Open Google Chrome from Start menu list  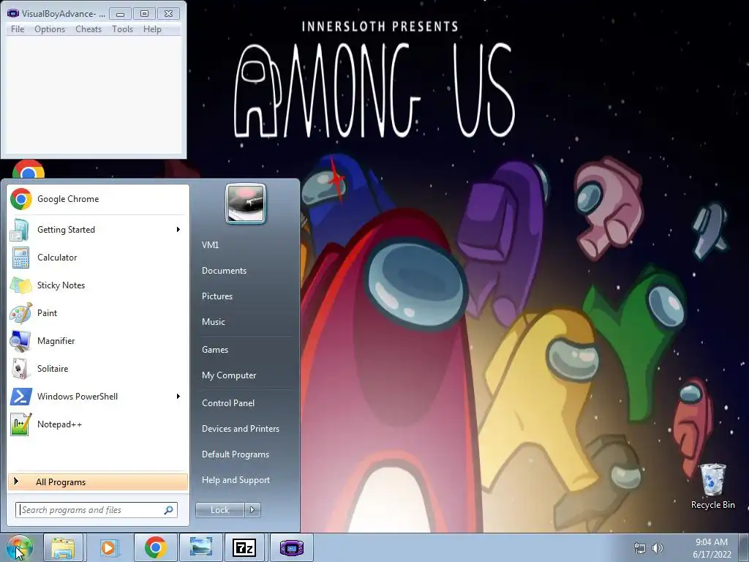(98, 199)
